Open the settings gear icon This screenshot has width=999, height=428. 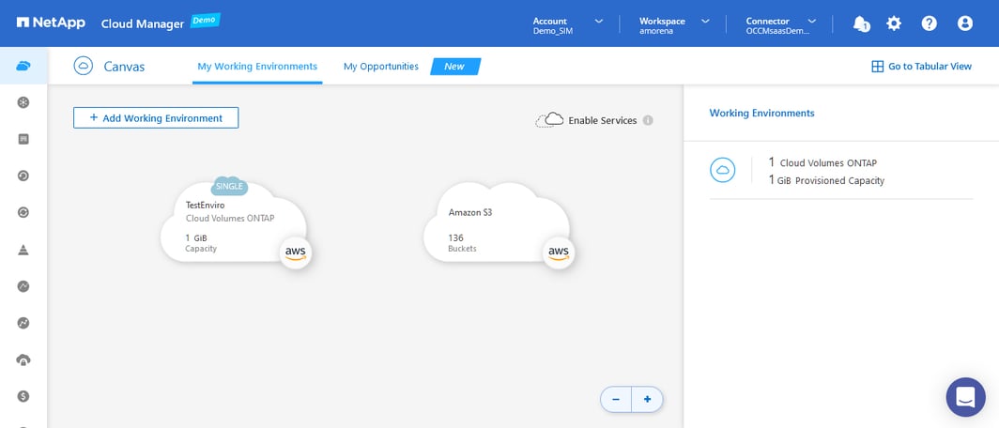pyautogui.click(x=894, y=23)
